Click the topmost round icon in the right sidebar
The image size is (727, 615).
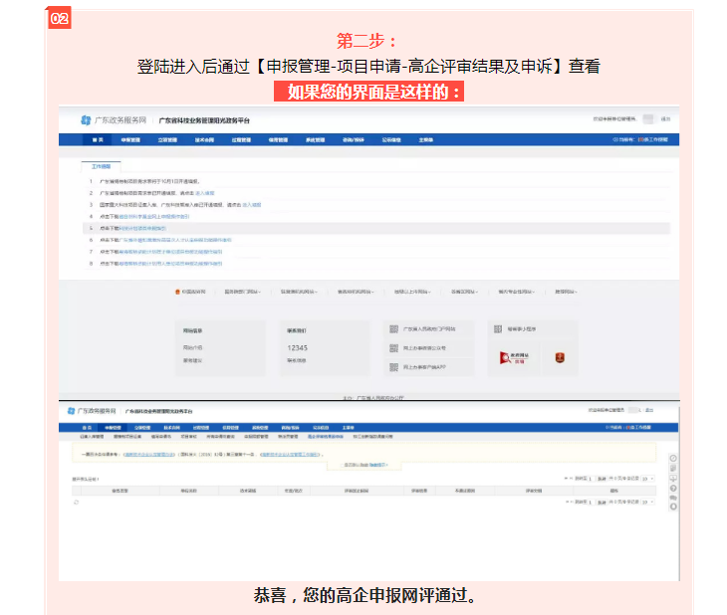click(x=673, y=459)
